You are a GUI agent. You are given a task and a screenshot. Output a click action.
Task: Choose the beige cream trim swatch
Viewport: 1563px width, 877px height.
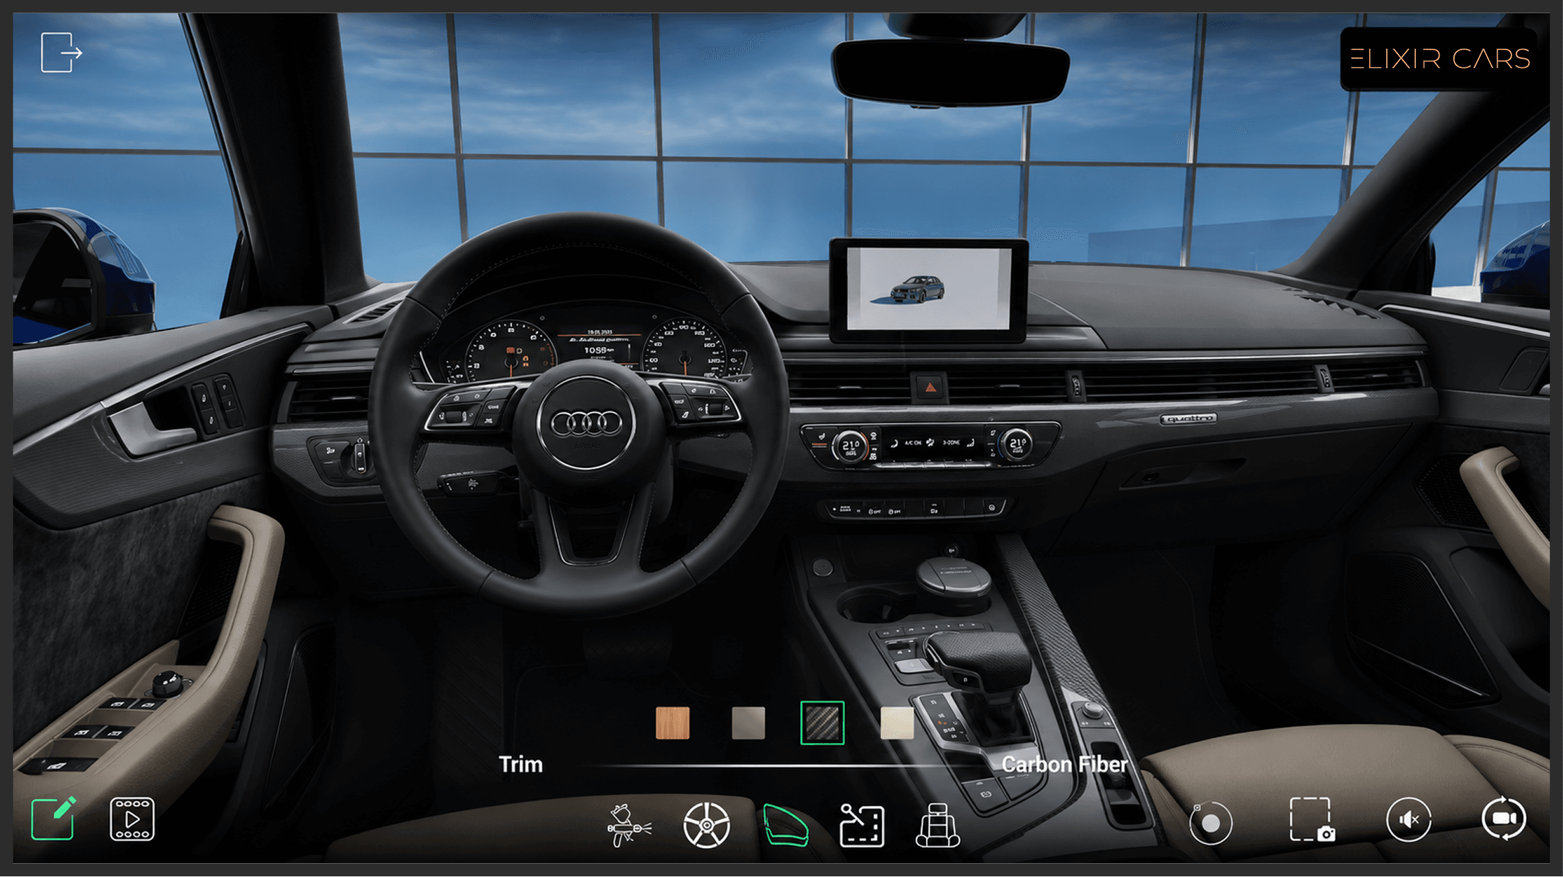(898, 723)
